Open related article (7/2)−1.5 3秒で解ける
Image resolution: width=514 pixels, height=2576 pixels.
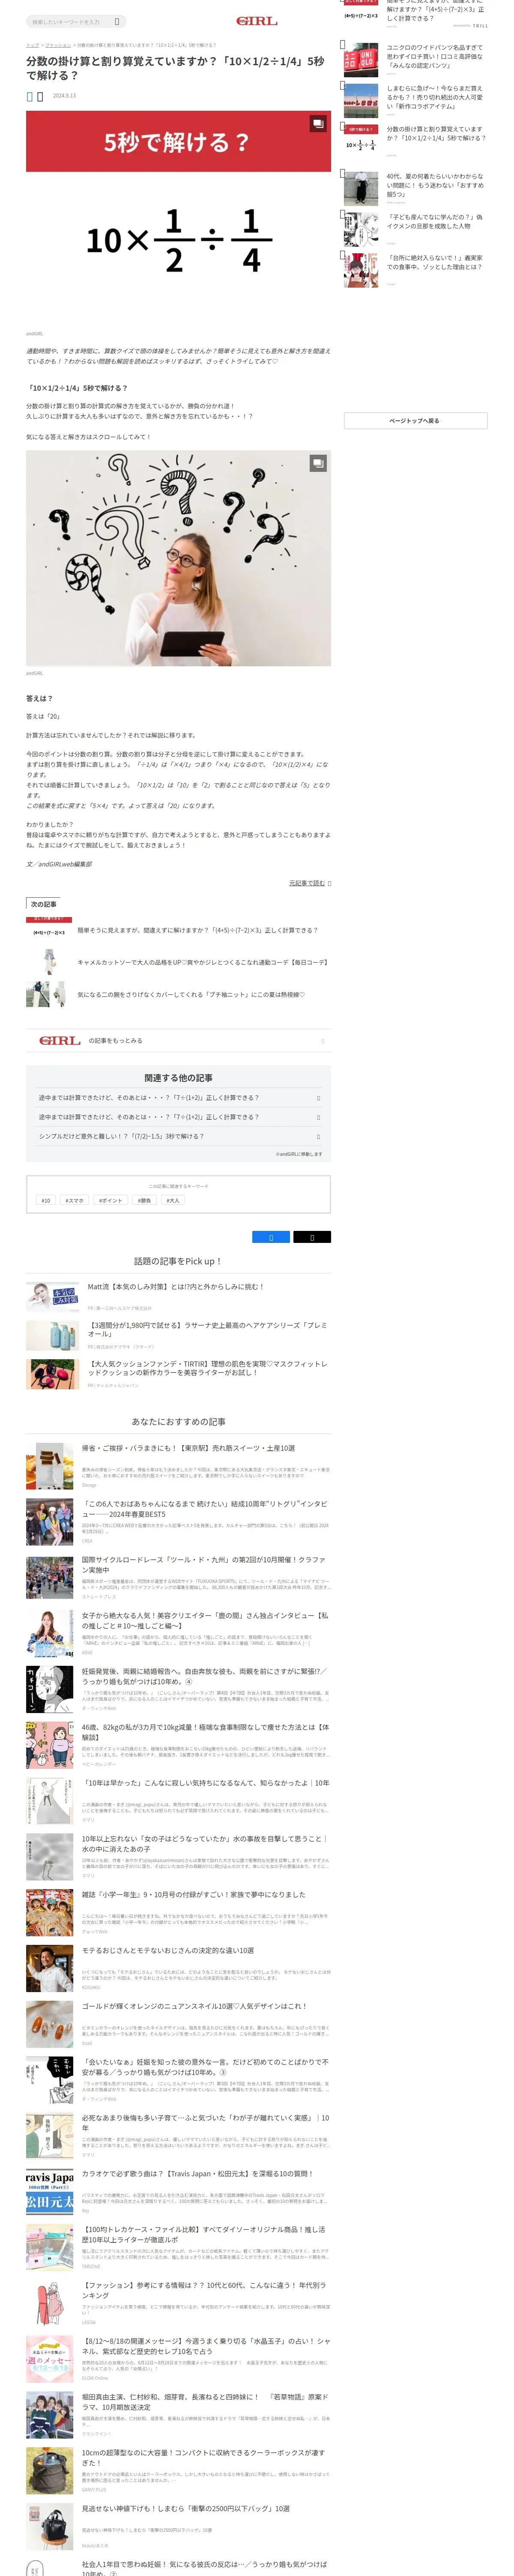178,1137
